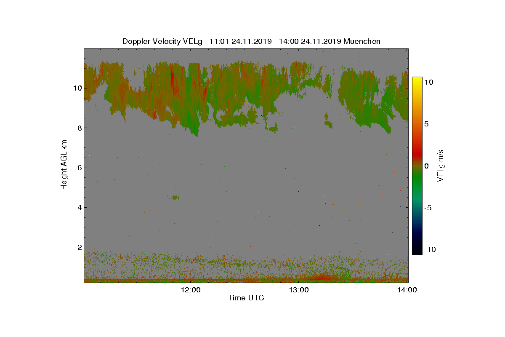
Task: Click the height axis label '10'
Action: (x=77, y=88)
